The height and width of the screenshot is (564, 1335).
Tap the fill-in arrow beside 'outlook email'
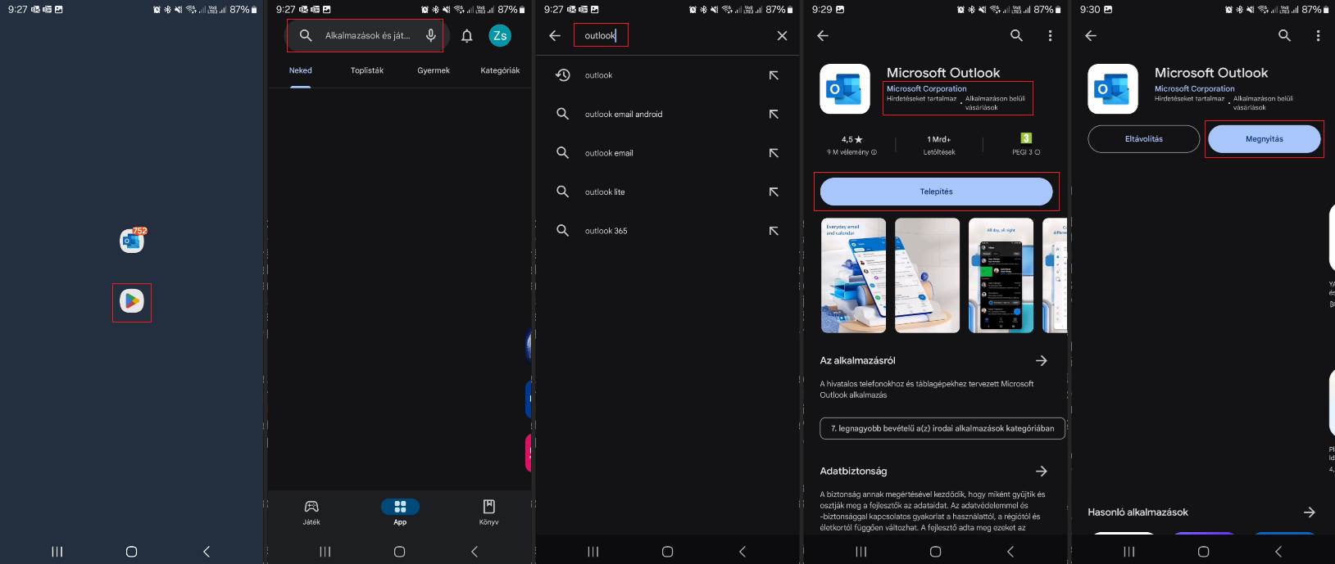click(x=774, y=153)
